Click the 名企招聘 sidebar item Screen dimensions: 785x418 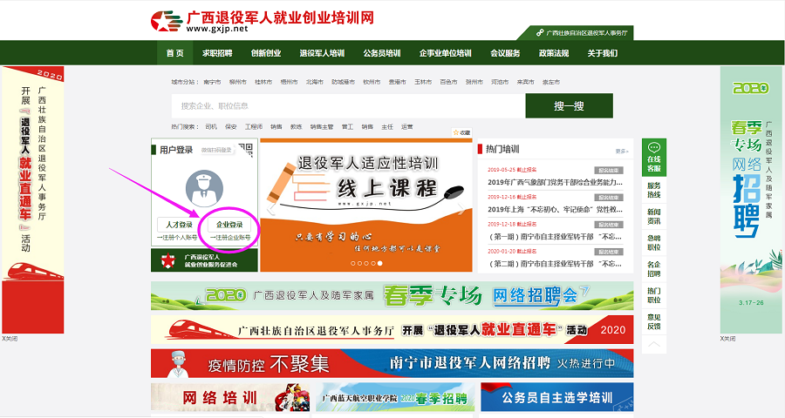[654, 269]
